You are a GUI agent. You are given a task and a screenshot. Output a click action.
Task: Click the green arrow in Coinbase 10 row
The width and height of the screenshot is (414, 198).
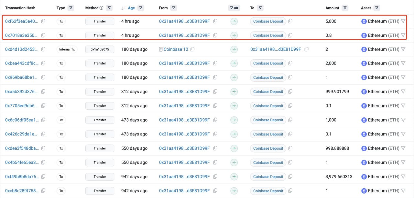234,49
